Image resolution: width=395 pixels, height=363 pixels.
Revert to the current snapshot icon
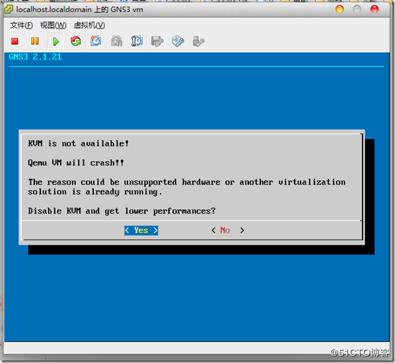point(116,41)
